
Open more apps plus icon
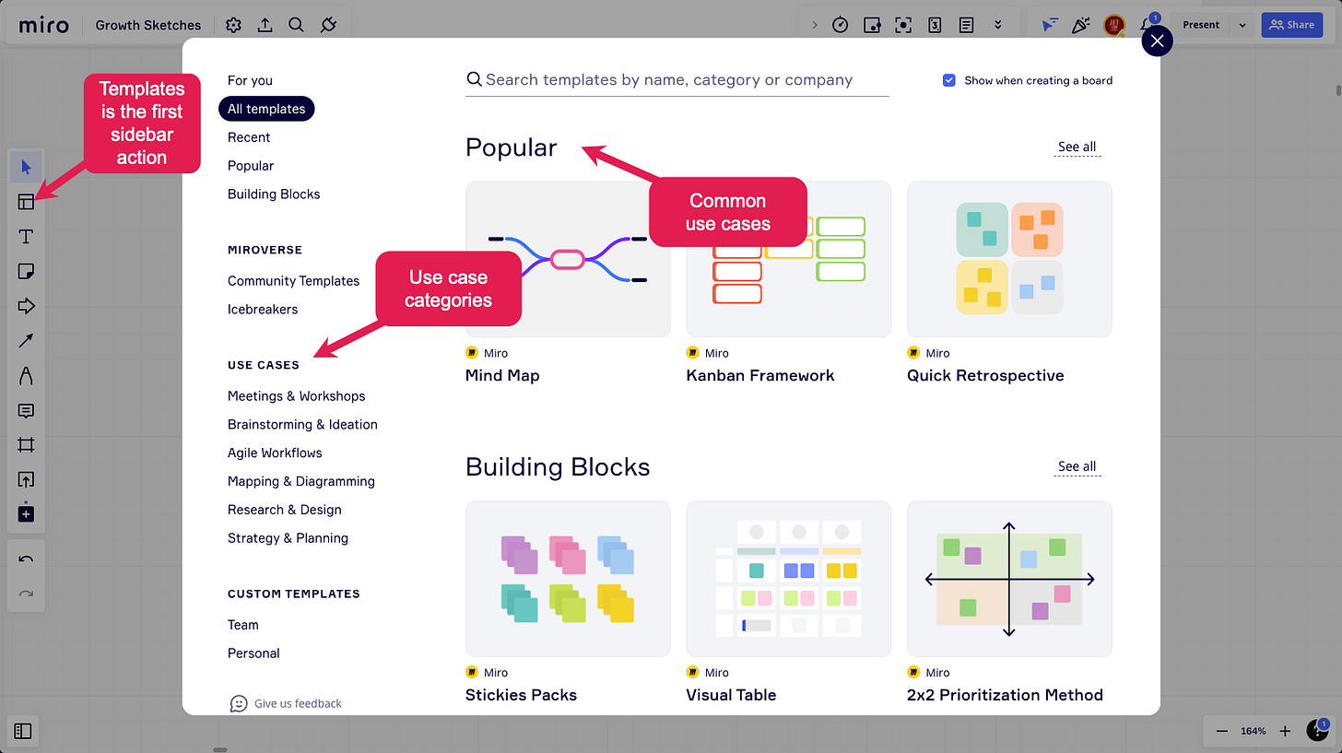[x=26, y=513]
